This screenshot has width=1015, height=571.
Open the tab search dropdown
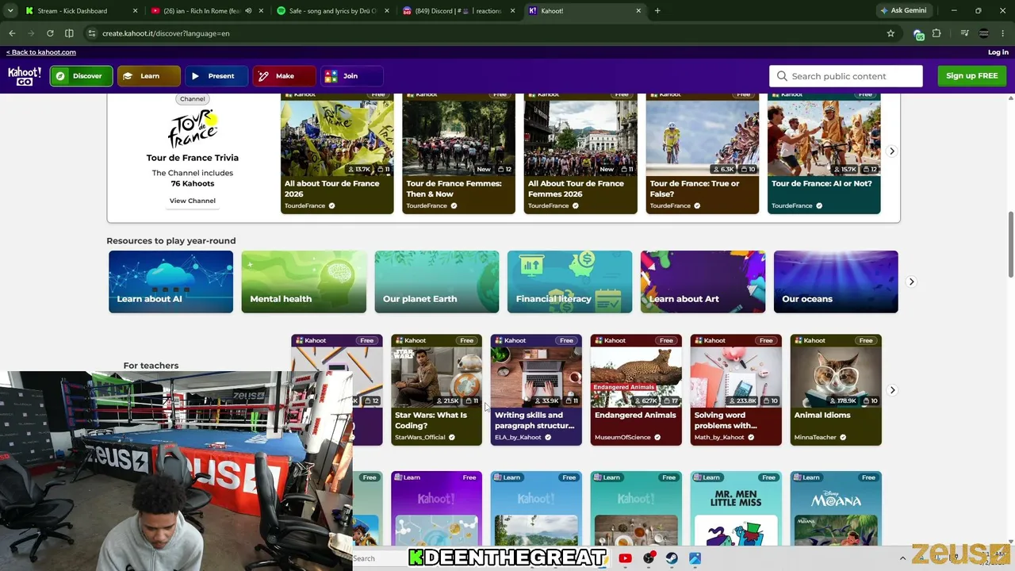coord(10,11)
